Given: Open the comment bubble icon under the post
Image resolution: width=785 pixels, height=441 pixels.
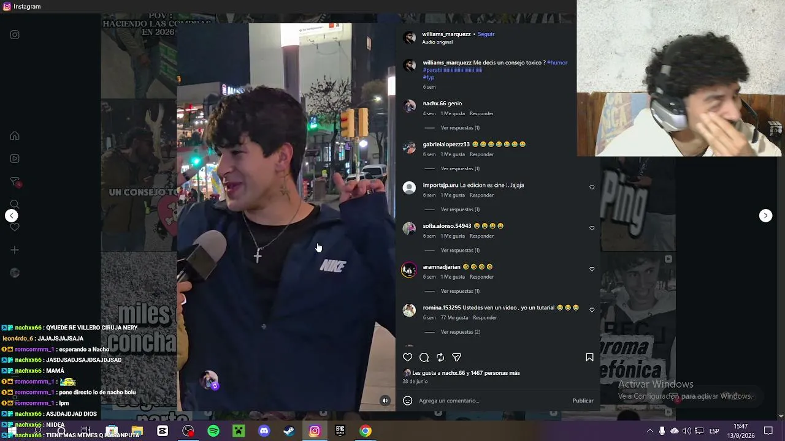Looking at the screenshot, I should [424, 357].
